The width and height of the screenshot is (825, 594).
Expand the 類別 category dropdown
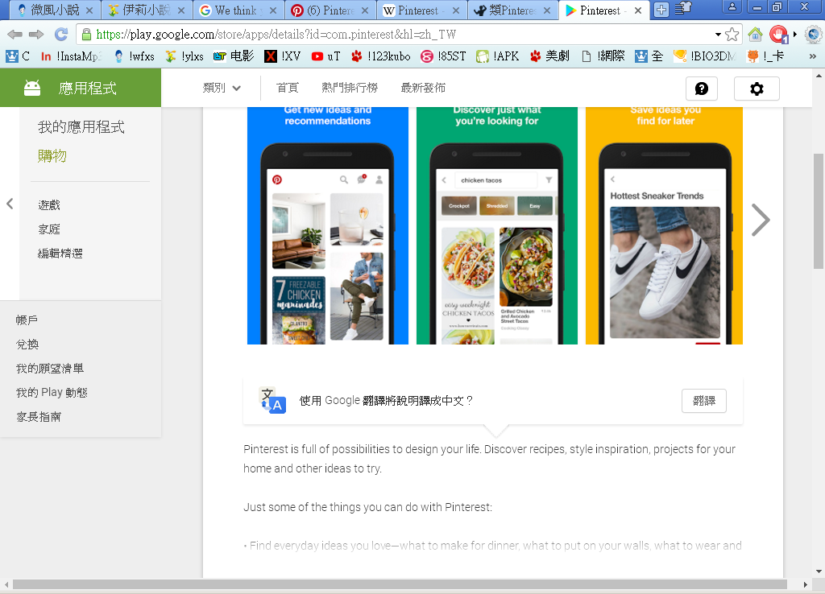(x=222, y=88)
